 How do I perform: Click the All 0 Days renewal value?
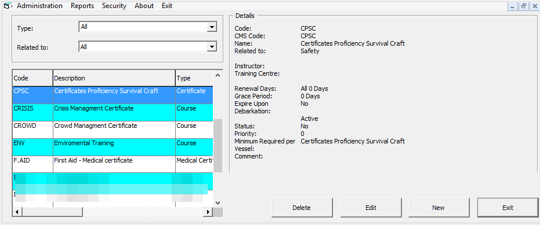coord(314,88)
